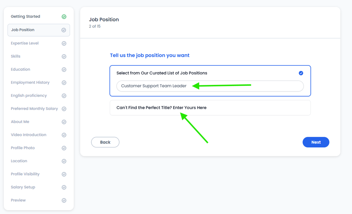Click the Back button
This screenshot has height=214, width=352.
pos(105,142)
